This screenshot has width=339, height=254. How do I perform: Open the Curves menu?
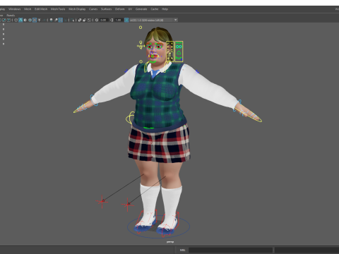click(93, 9)
